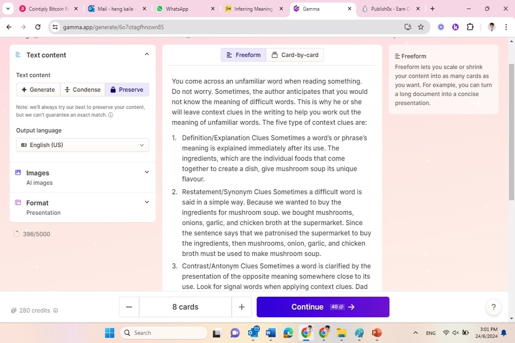Expand the Format Presentation section
This screenshot has height=343, width=515.
(x=83, y=208)
